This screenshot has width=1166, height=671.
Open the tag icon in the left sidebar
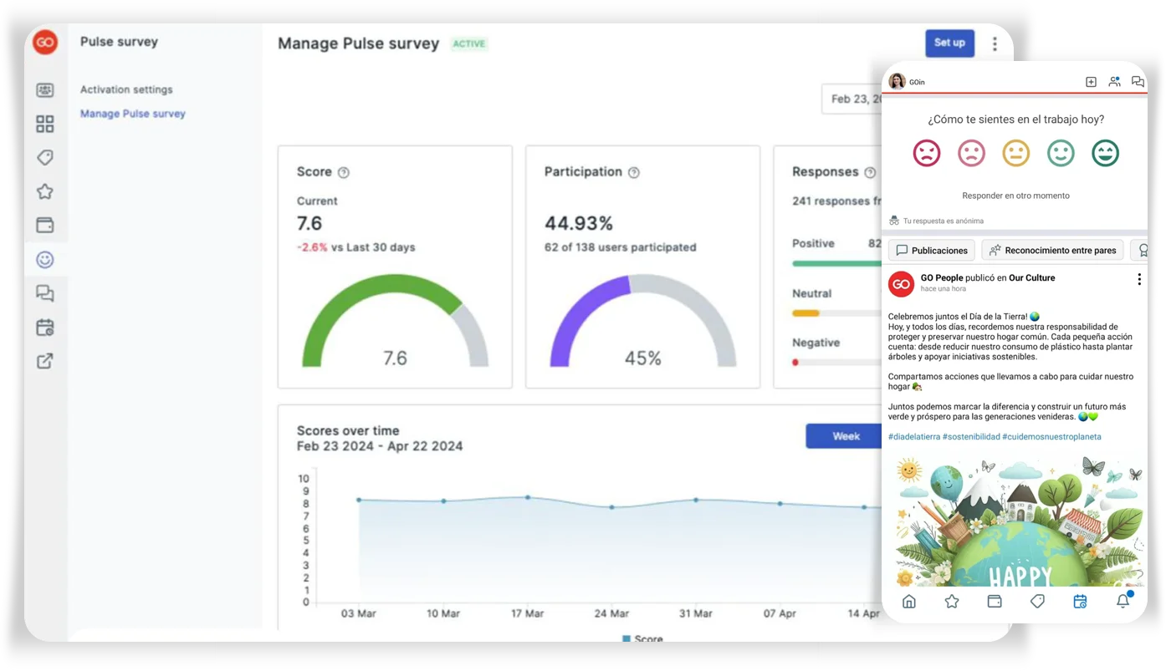pyautogui.click(x=45, y=158)
